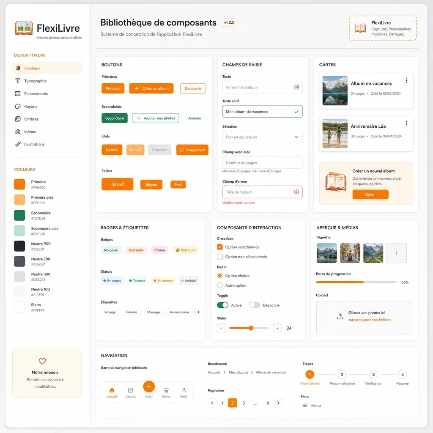433x433 pixels.
Task: Open the Espacements design token section
Action: click(47, 93)
